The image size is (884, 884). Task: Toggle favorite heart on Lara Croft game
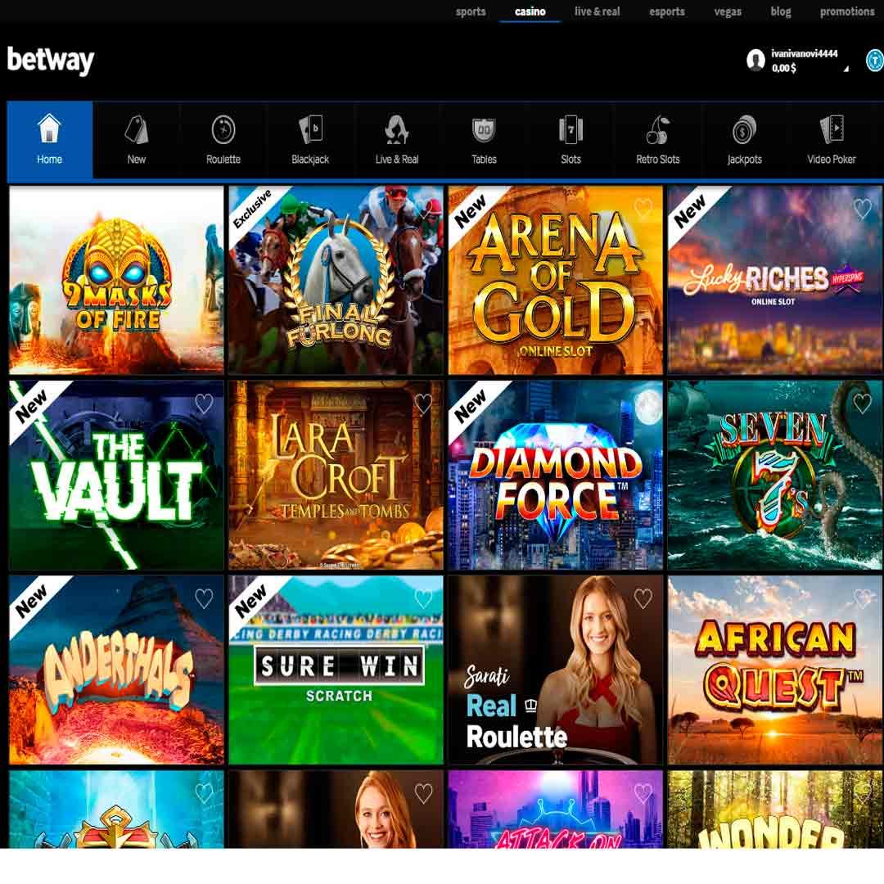click(x=423, y=404)
